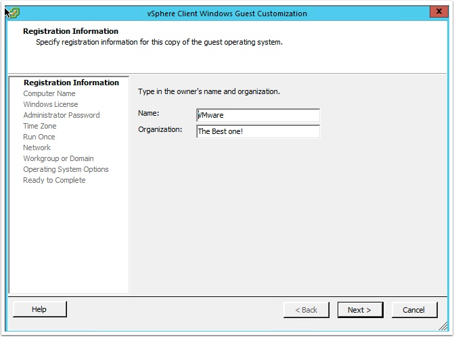This screenshot has height=337, width=454.
Task: Go to Operating System Options step
Action: coord(66,169)
